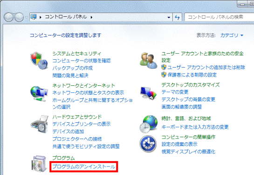Open デスクトップのカスタマイズ heading
Screen dimensions: 254x175
coord(191,84)
